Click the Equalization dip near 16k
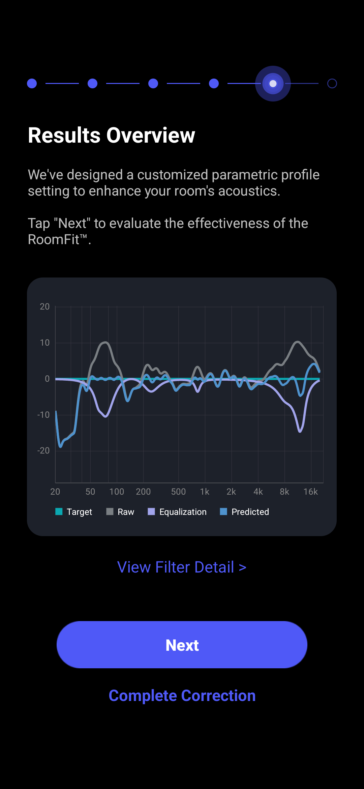364x789 pixels. [300, 431]
